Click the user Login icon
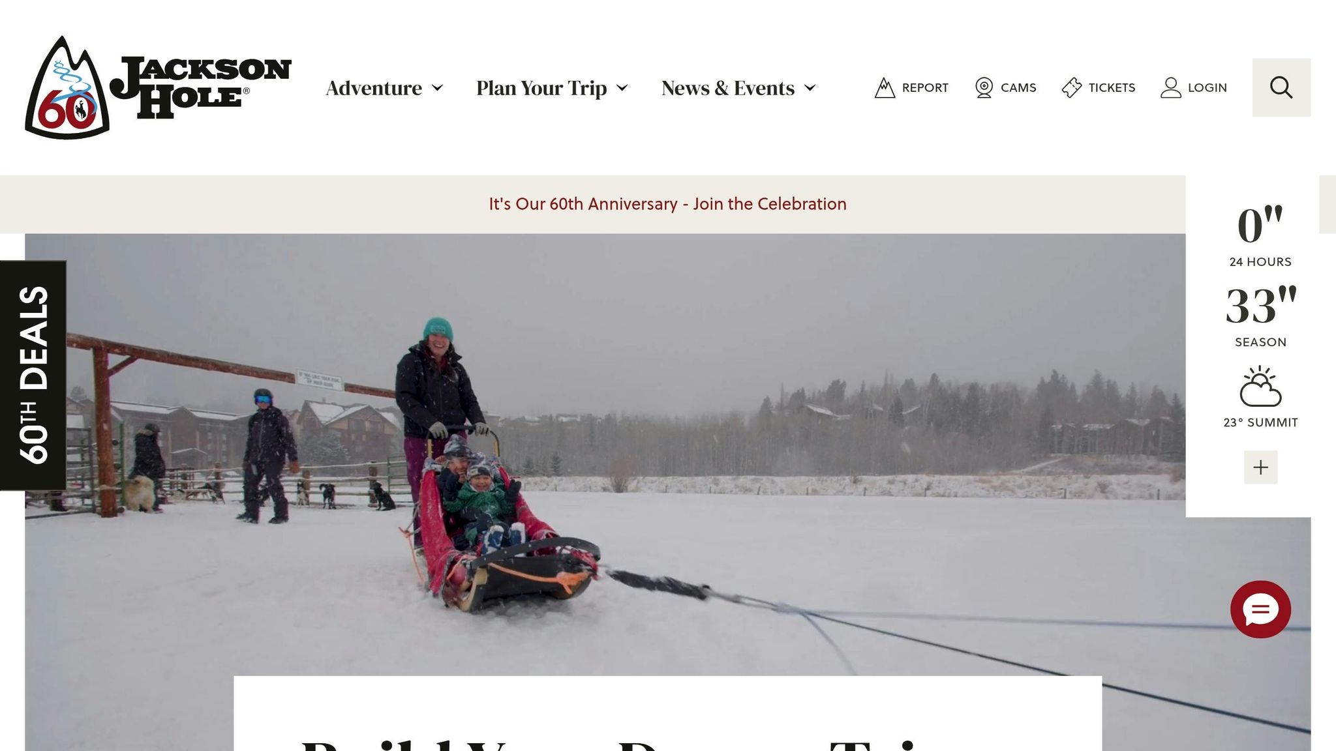1336x751 pixels. 1171,87
